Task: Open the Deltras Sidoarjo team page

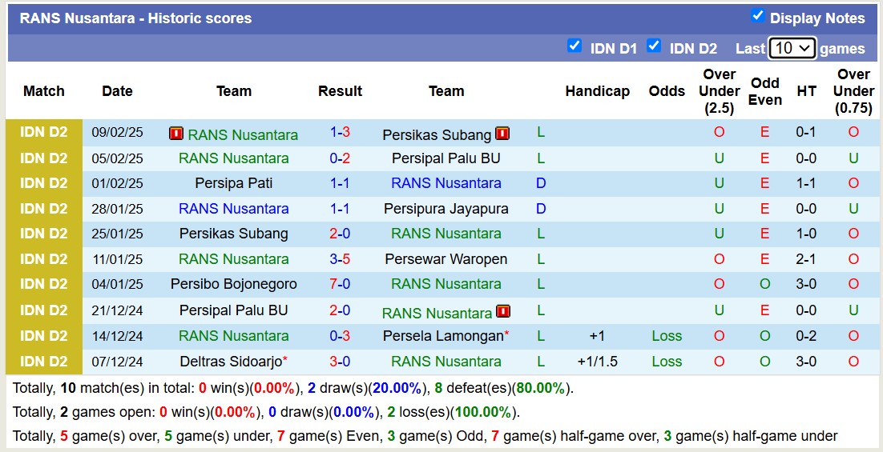Action: (231, 362)
